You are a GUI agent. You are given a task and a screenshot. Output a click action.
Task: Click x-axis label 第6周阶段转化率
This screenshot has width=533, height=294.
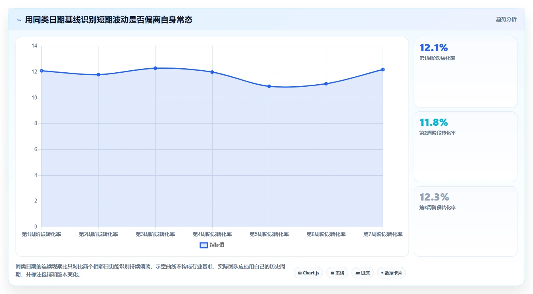click(x=326, y=234)
